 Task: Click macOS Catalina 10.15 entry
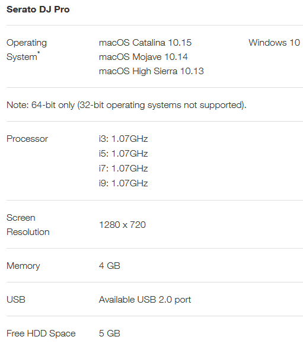click(x=145, y=43)
